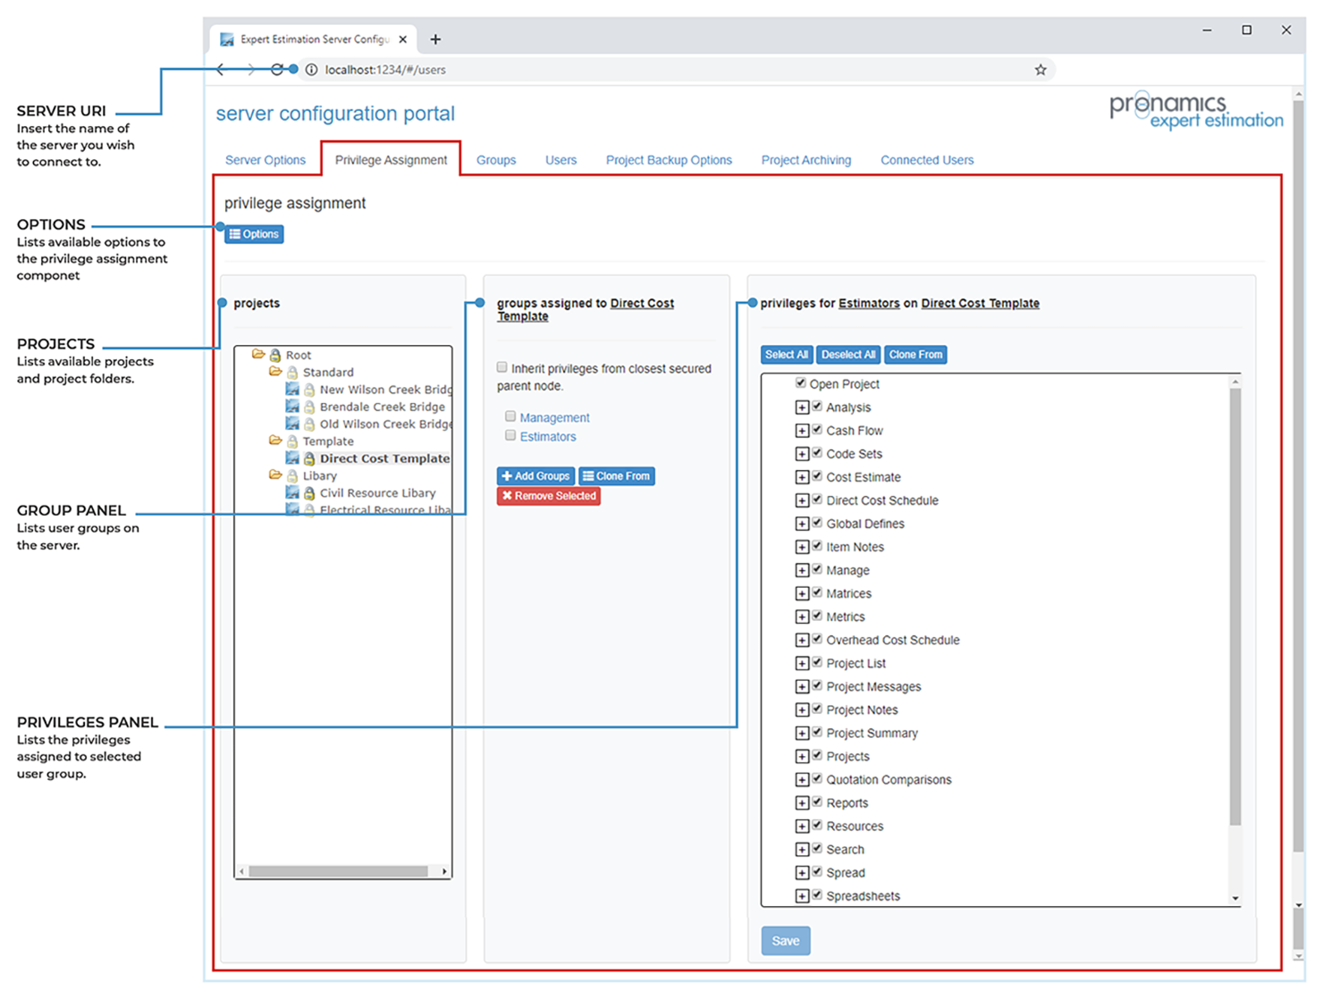This screenshot has width=1323, height=999.
Task: Uncheck the Open Project privilege checkbox
Action: (801, 383)
